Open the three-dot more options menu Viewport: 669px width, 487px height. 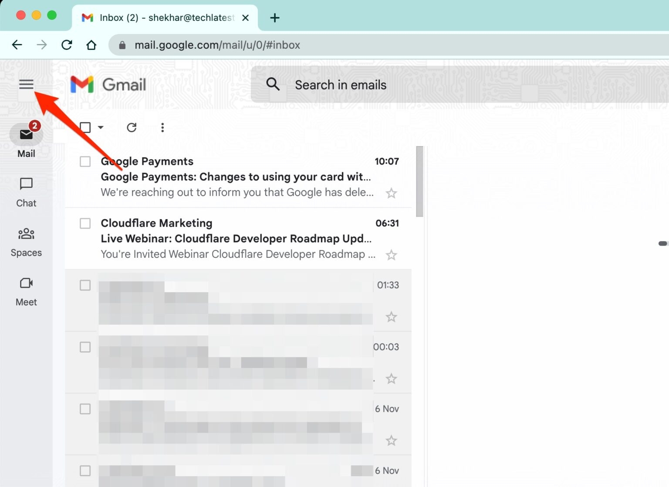(x=162, y=127)
